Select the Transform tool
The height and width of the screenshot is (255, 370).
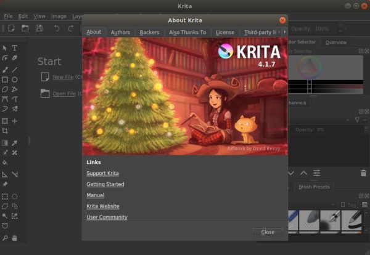point(5,121)
